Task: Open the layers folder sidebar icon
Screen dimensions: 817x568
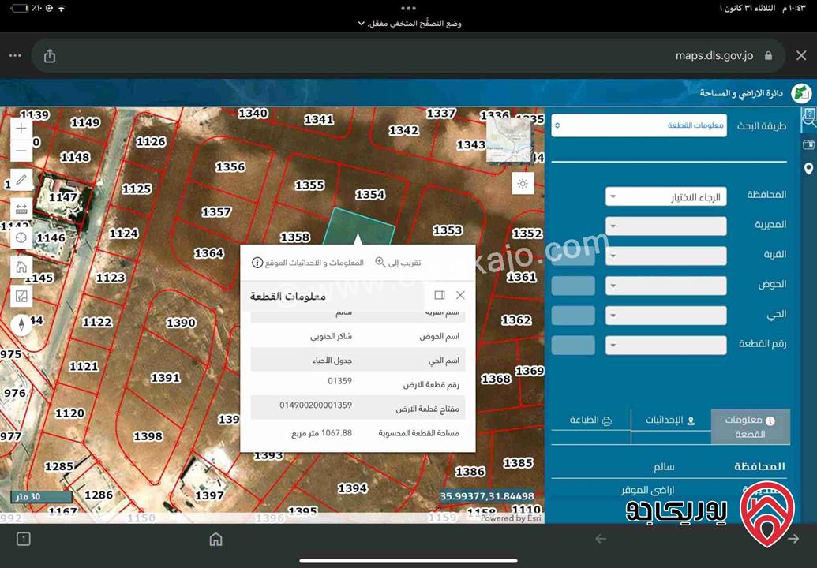Action: pyautogui.click(x=808, y=144)
